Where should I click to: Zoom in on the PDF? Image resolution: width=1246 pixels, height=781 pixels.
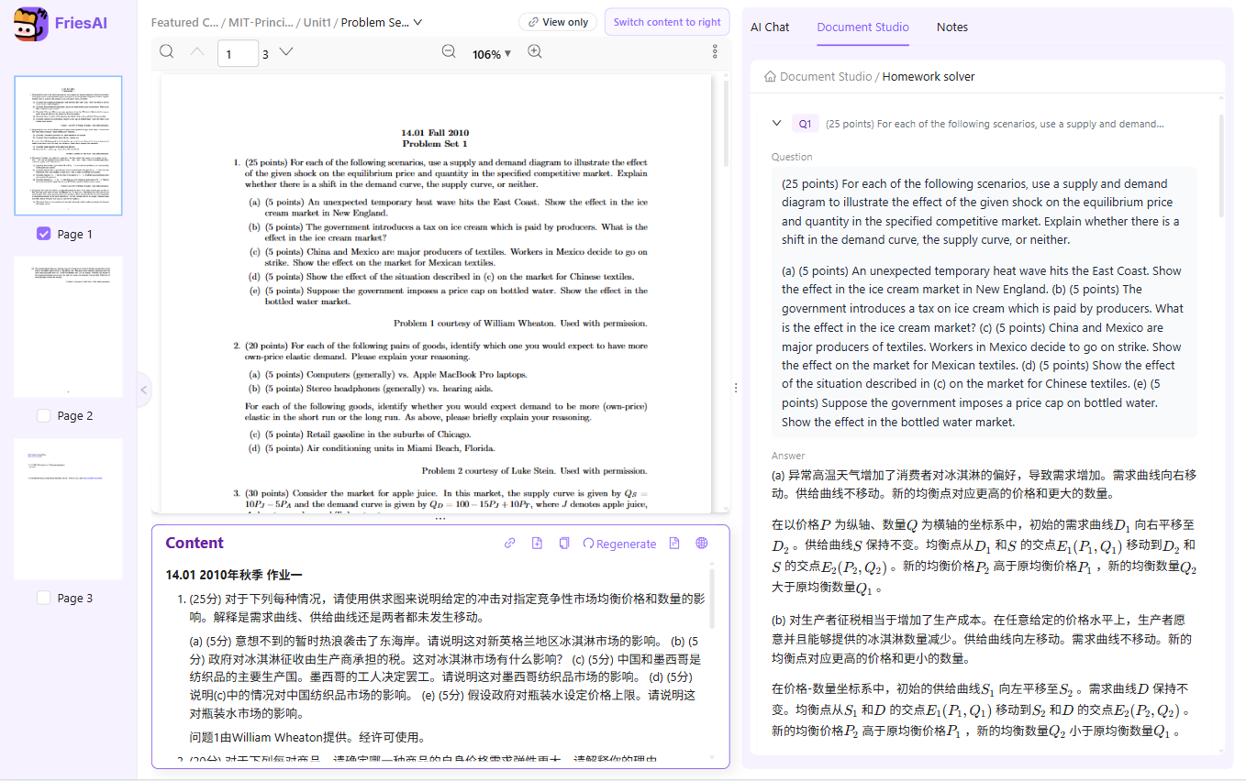tap(535, 51)
